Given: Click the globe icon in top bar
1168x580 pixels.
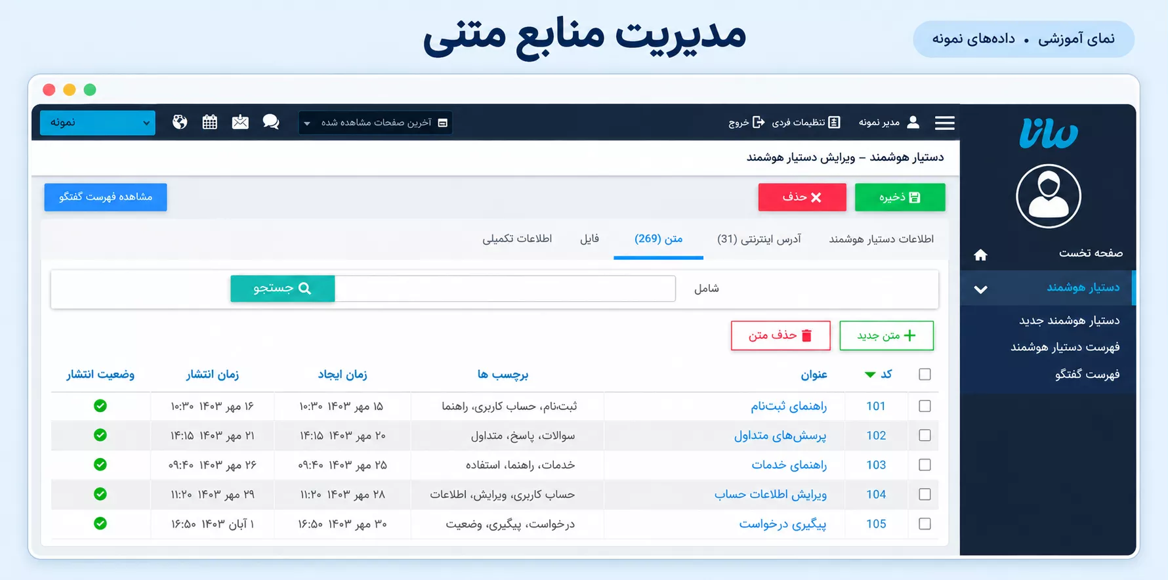Looking at the screenshot, I should click(180, 122).
